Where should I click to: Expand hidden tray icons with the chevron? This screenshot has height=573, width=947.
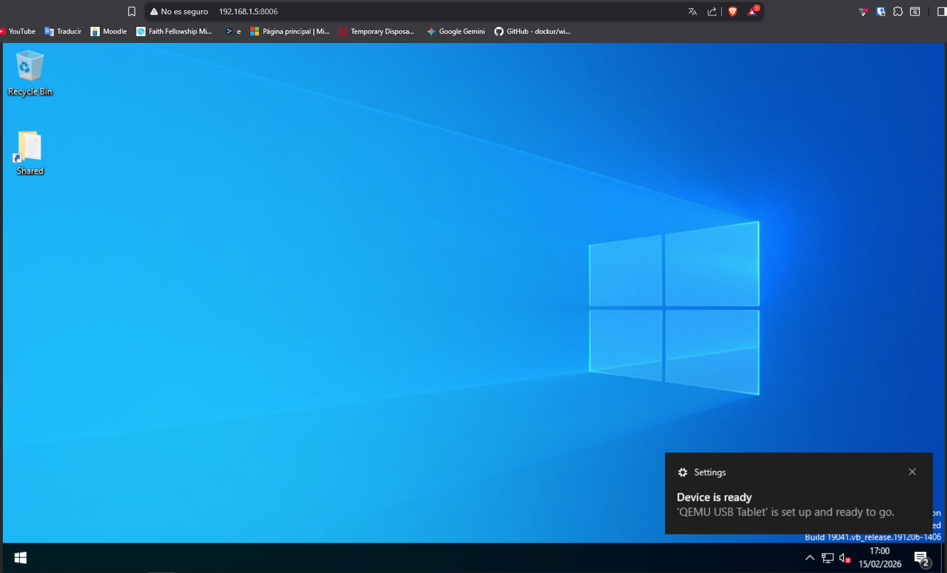pyautogui.click(x=810, y=557)
